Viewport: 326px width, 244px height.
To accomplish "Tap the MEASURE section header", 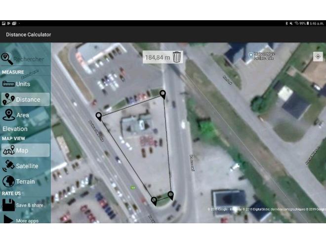I will pos(13,72).
